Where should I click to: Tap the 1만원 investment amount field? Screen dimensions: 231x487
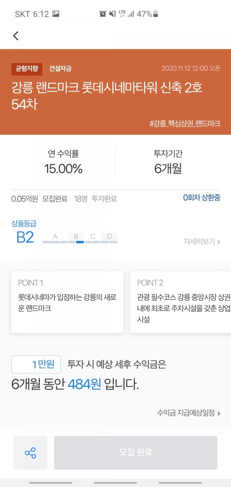pos(36,364)
